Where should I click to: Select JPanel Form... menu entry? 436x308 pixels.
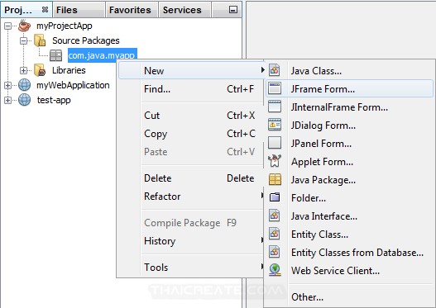[349, 144]
